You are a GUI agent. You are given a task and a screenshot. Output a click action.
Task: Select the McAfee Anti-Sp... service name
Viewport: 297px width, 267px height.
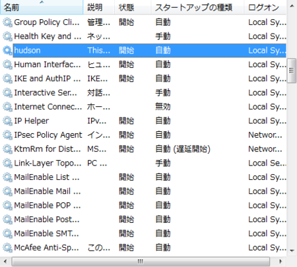tap(46, 247)
